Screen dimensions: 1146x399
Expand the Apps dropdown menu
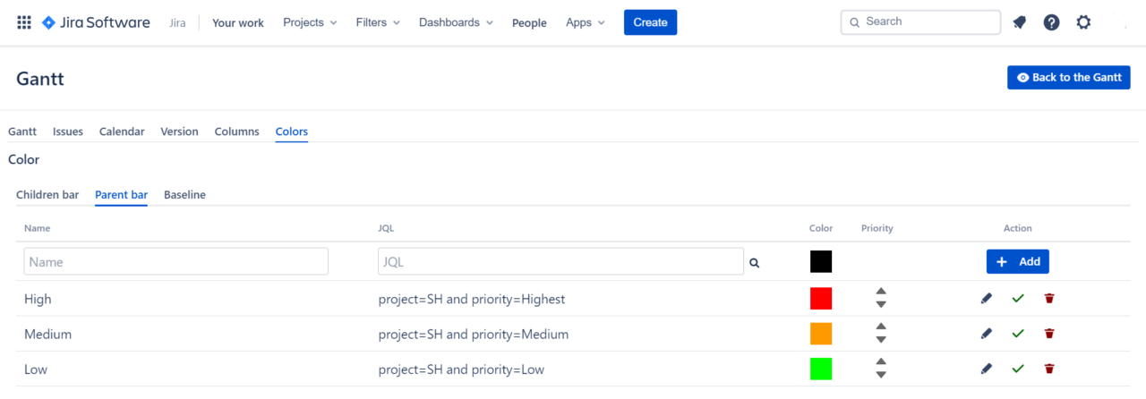coord(586,22)
